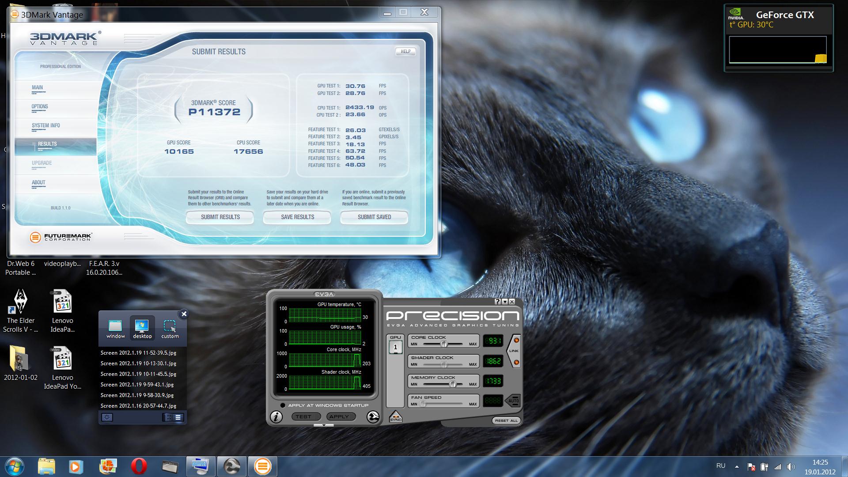Image resolution: width=848 pixels, height=477 pixels.
Task: Open the Precision dropdown arrow menu
Action: 505,302
